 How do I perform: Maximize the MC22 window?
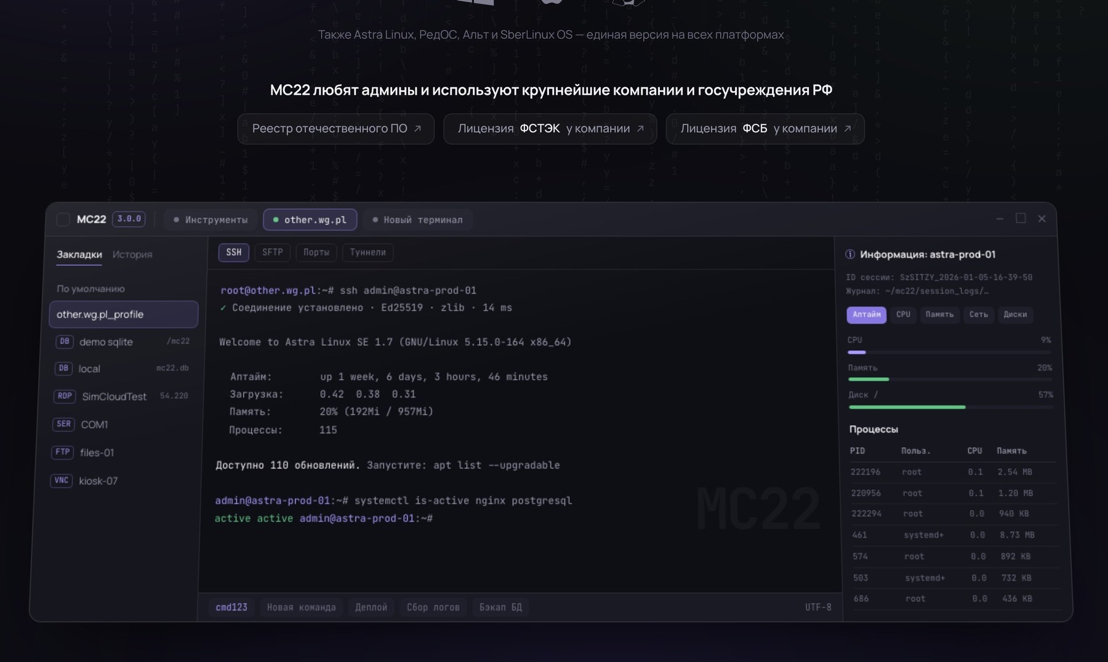tap(1021, 218)
